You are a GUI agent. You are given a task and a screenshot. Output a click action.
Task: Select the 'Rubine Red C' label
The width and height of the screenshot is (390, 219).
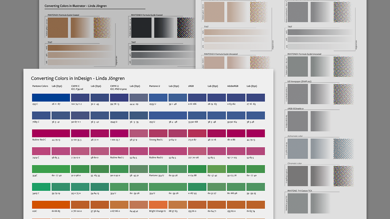tap(39, 140)
